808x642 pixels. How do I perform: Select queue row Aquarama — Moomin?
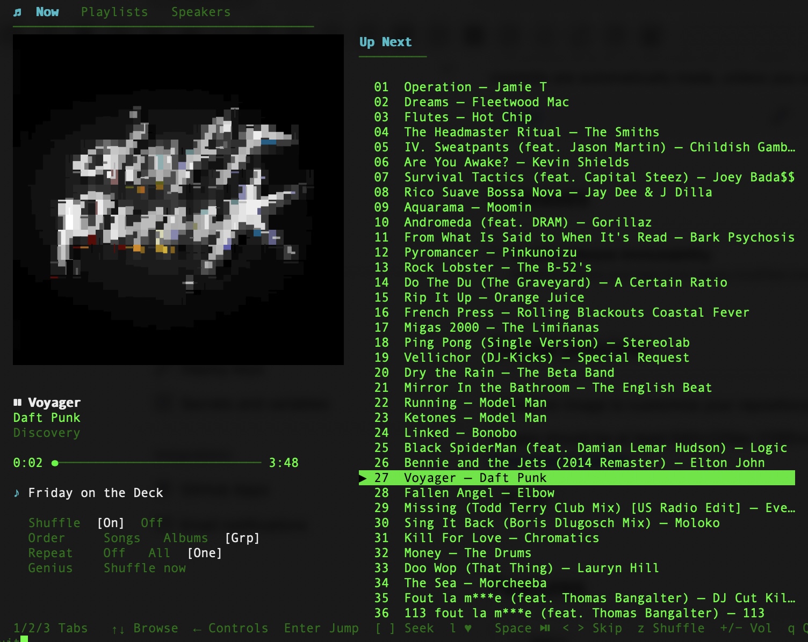pyautogui.click(x=577, y=207)
